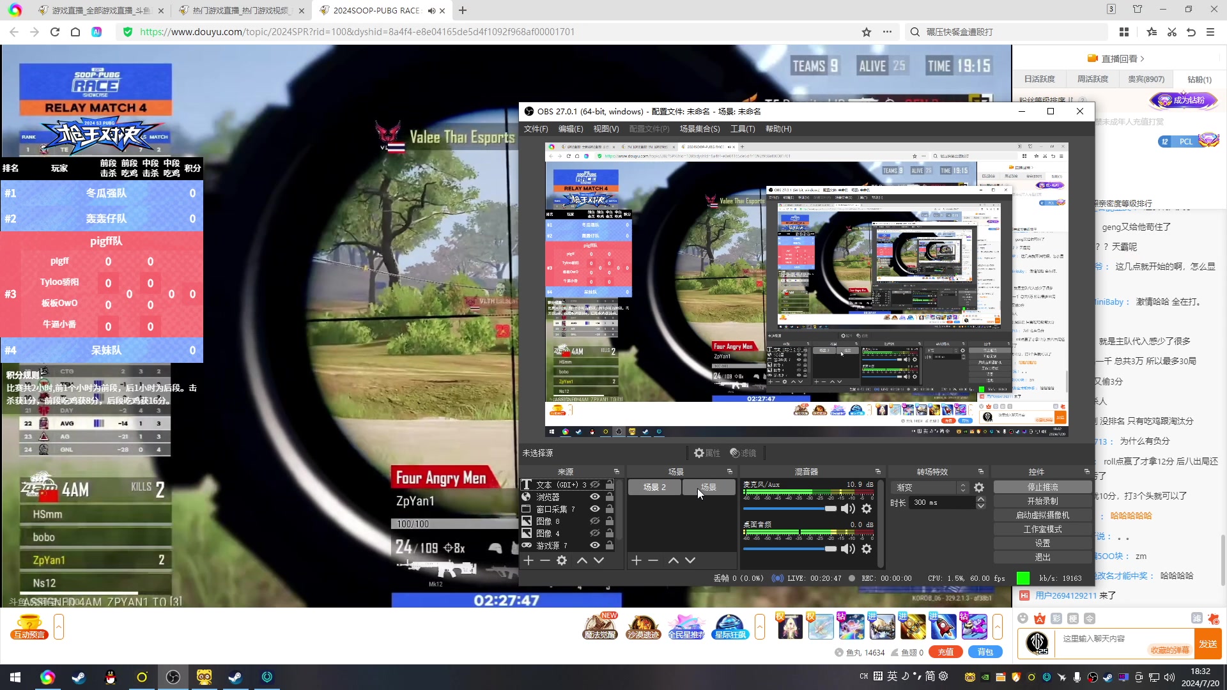Open transition properties gear icon

pyautogui.click(x=979, y=487)
